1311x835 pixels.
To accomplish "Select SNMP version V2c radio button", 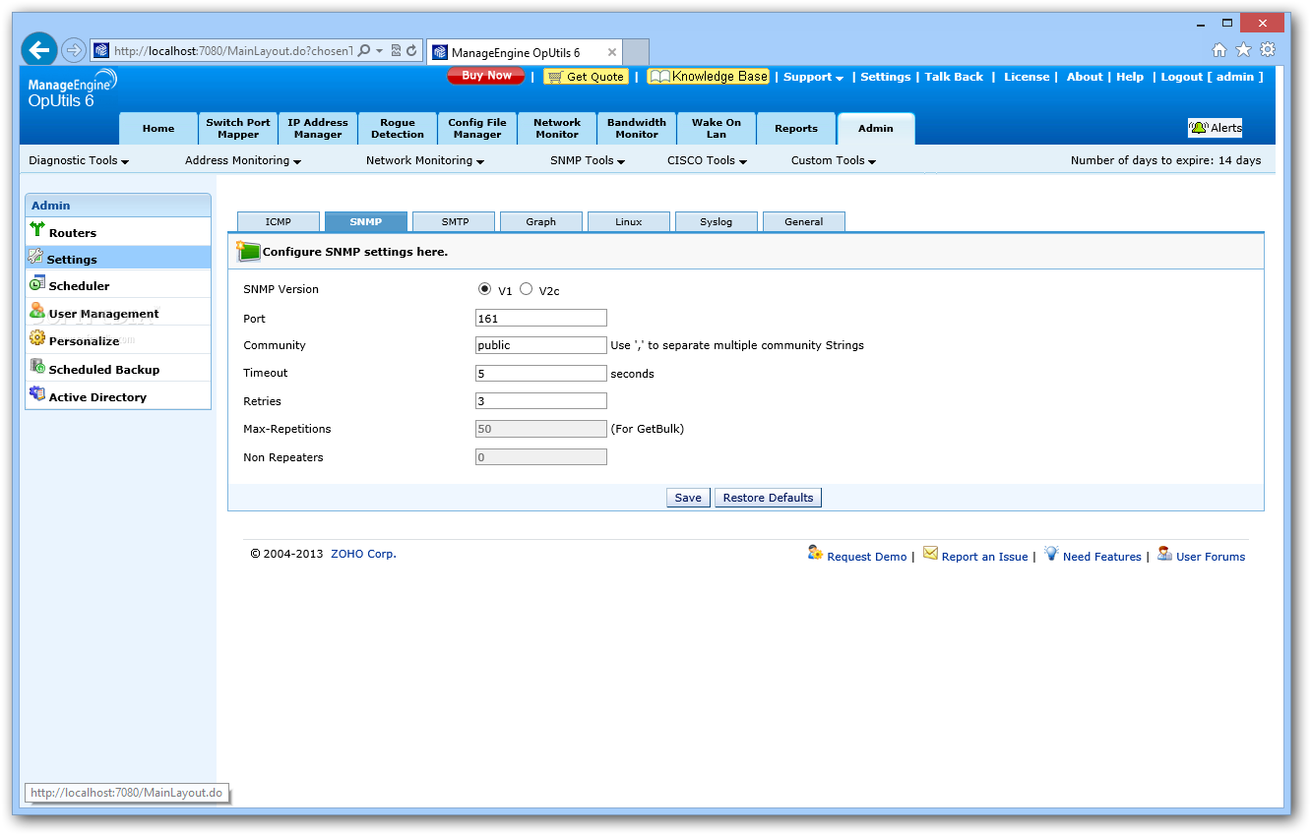I will tap(526, 289).
